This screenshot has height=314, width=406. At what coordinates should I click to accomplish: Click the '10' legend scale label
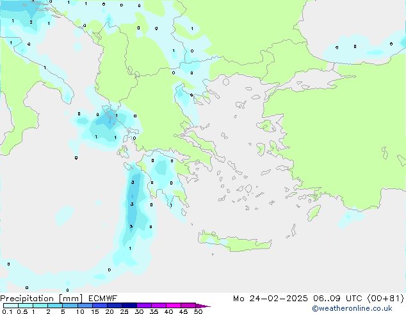coord(80,311)
